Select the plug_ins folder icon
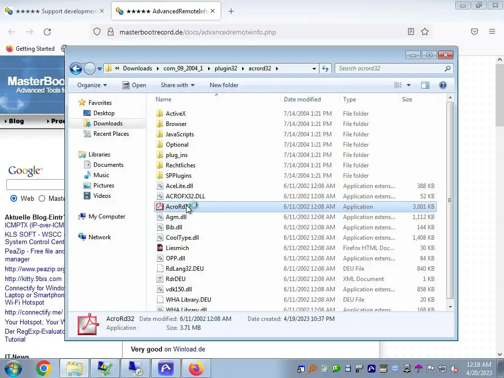The width and height of the screenshot is (504, 378). (x=160, y=155)
